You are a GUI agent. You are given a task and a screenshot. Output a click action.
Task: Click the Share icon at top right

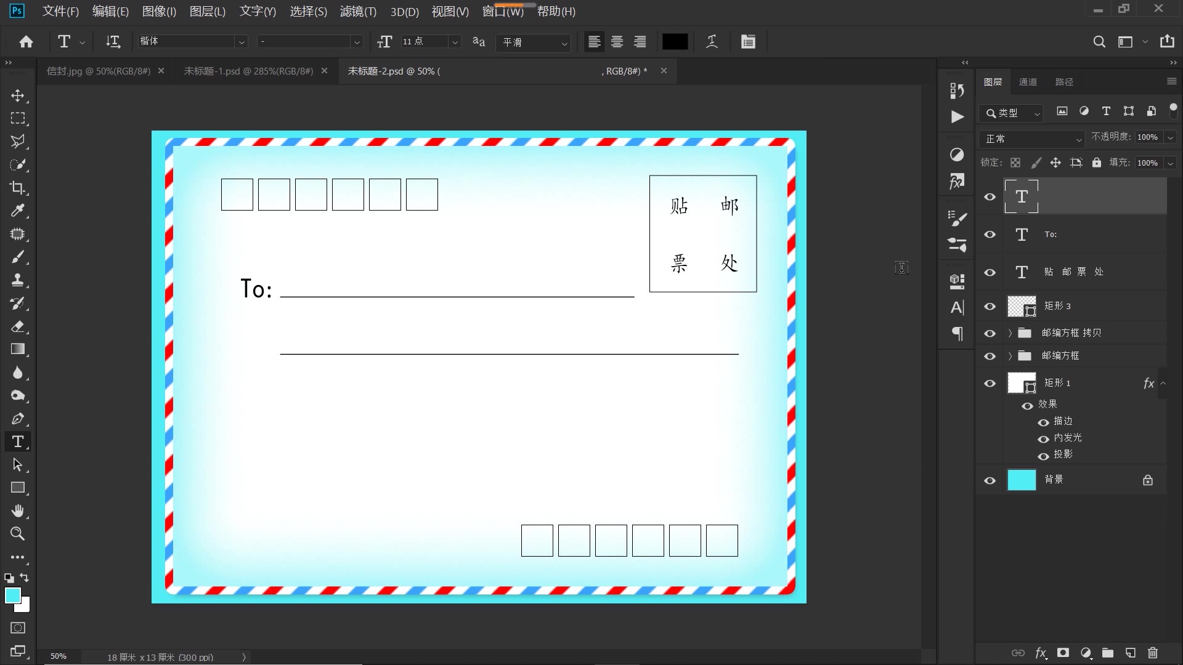pos(1167,41)
